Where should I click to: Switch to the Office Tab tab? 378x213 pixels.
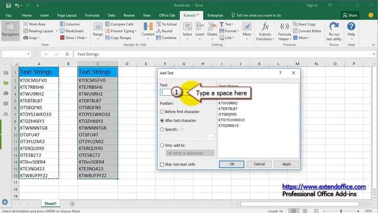click(x=167, y=15)
